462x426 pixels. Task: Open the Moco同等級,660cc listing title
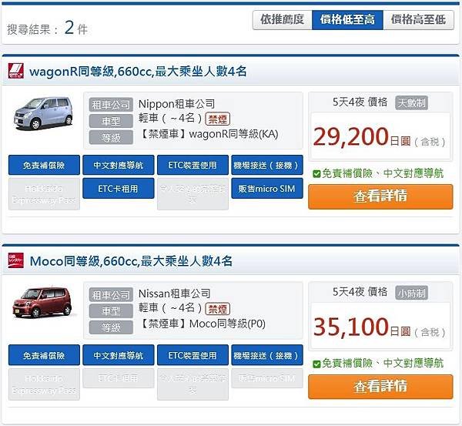pyautogui.click(x=131, y=261)
